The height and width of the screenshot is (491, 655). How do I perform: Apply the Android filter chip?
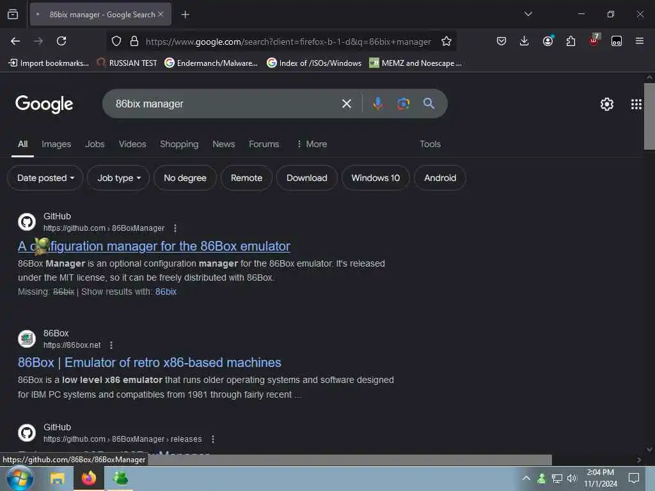pos(440,178)
